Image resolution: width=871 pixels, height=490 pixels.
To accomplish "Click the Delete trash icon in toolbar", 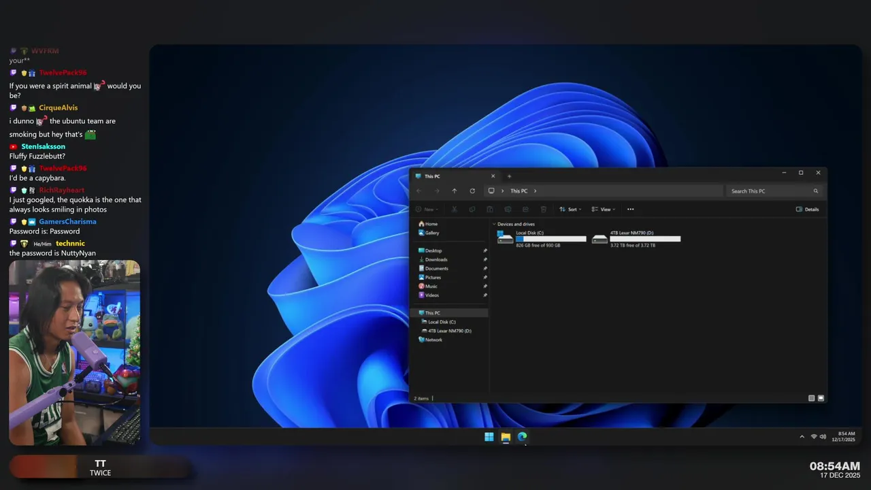I will (x=543, y=210).
